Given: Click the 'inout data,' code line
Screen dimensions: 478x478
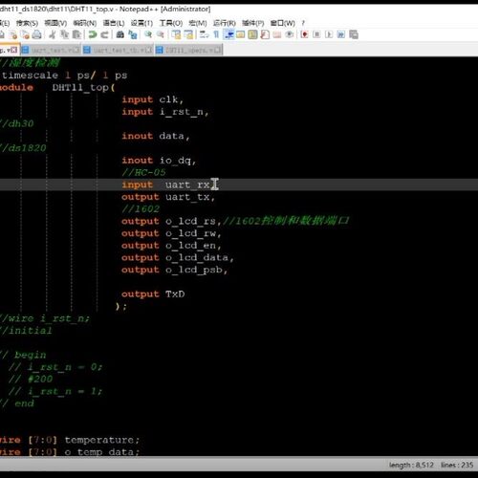Looking at the screenshot, I should tap(156, 136).
